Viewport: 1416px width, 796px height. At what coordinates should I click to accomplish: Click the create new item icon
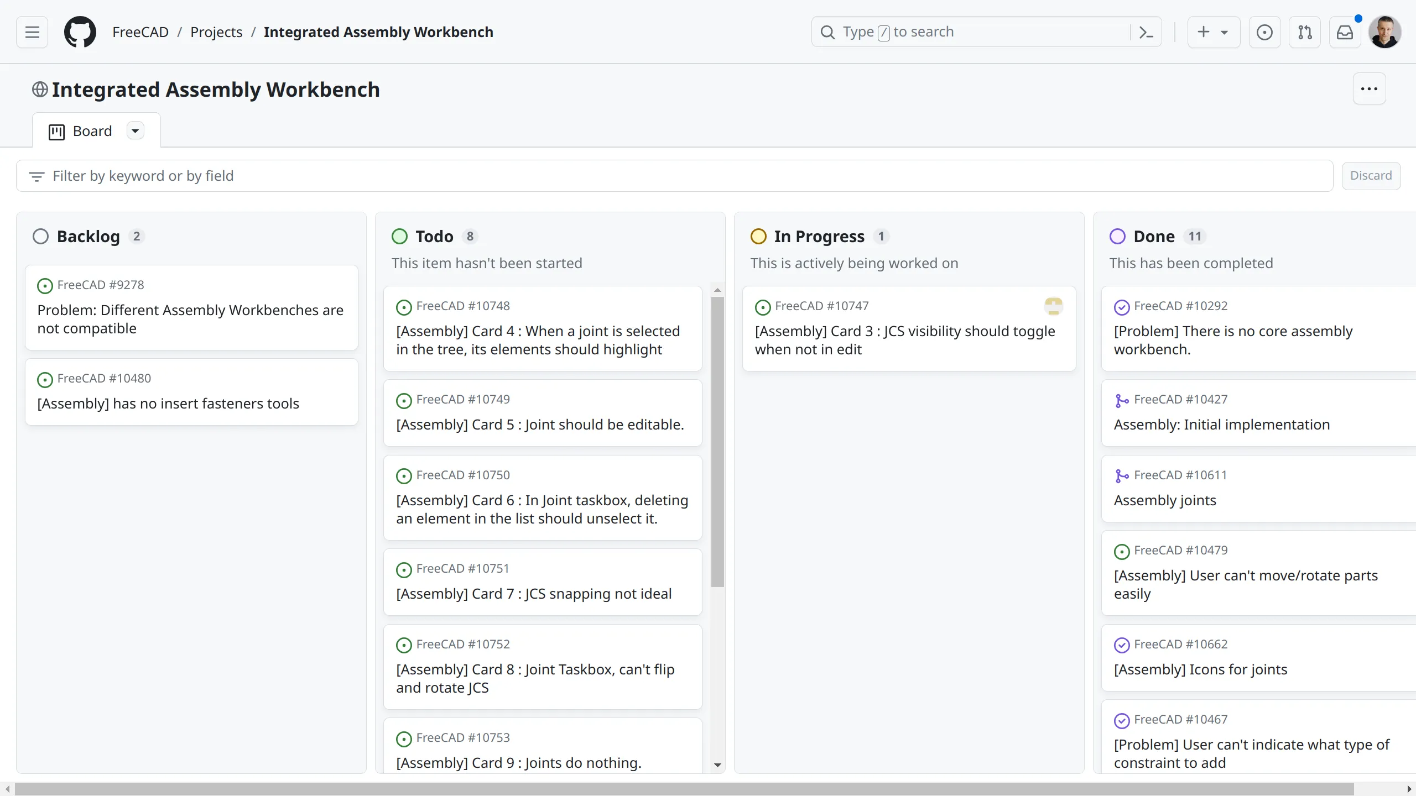[x=1204, y=32]
